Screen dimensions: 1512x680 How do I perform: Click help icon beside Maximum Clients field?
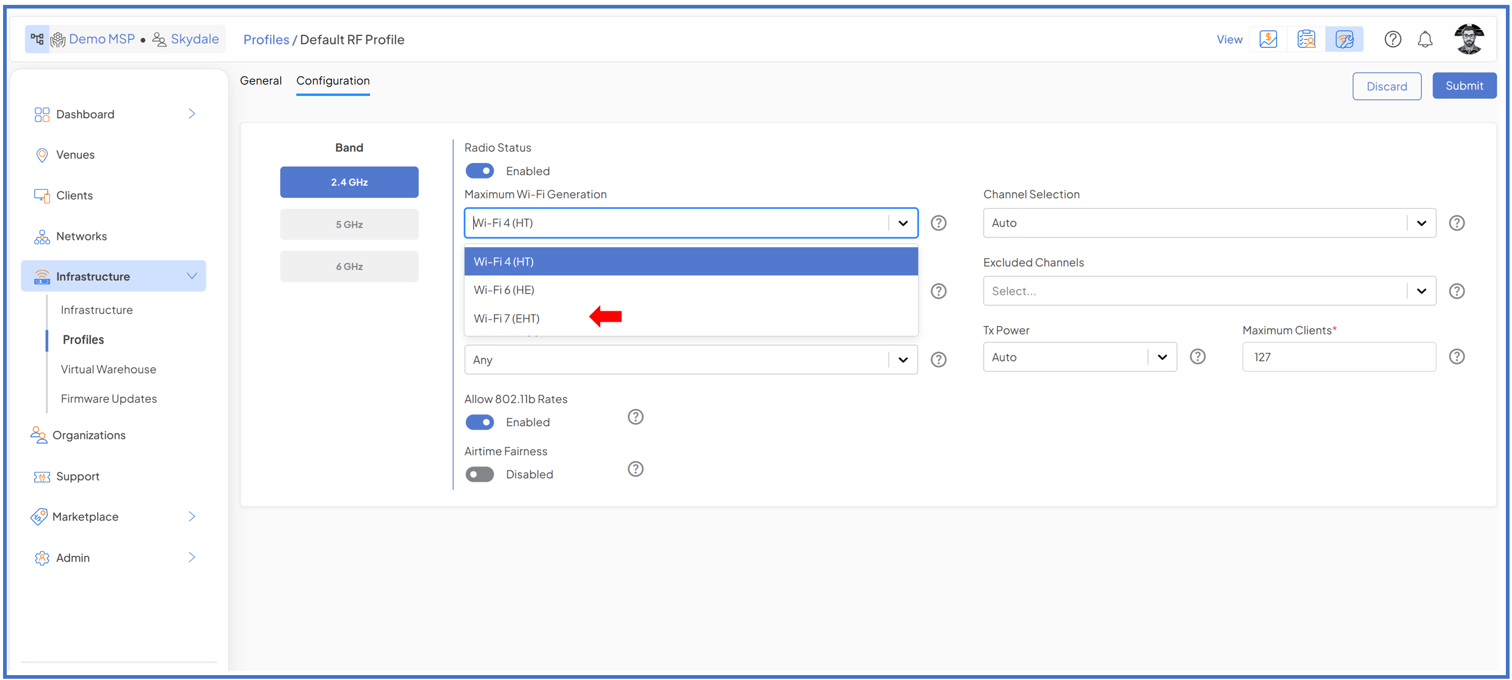click(1456, 356)
